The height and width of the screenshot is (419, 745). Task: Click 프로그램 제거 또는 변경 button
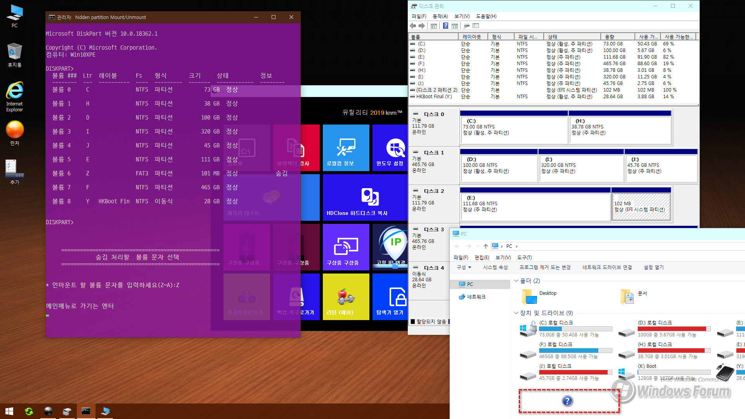coord(545,267)
